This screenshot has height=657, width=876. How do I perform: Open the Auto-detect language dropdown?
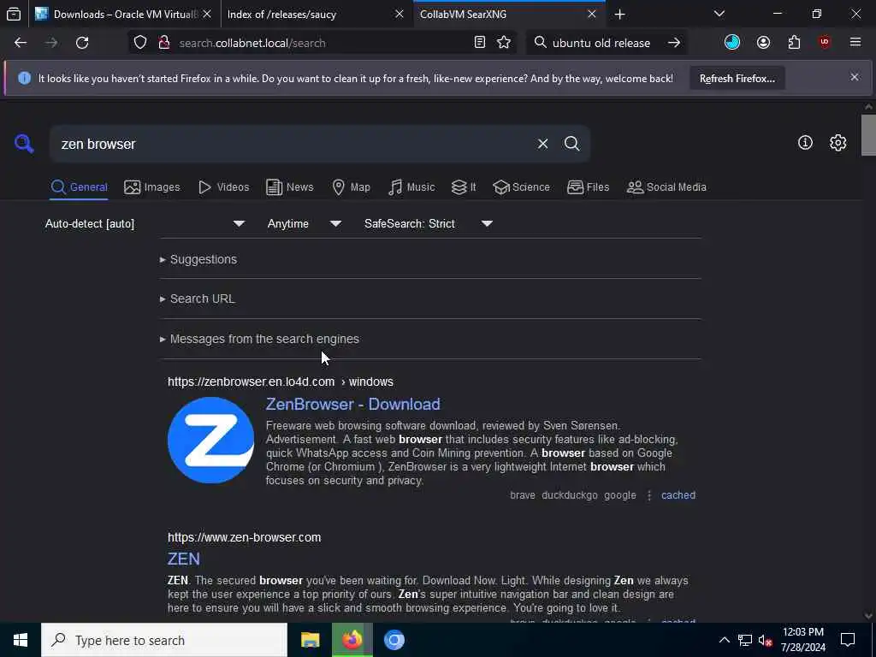145,224
